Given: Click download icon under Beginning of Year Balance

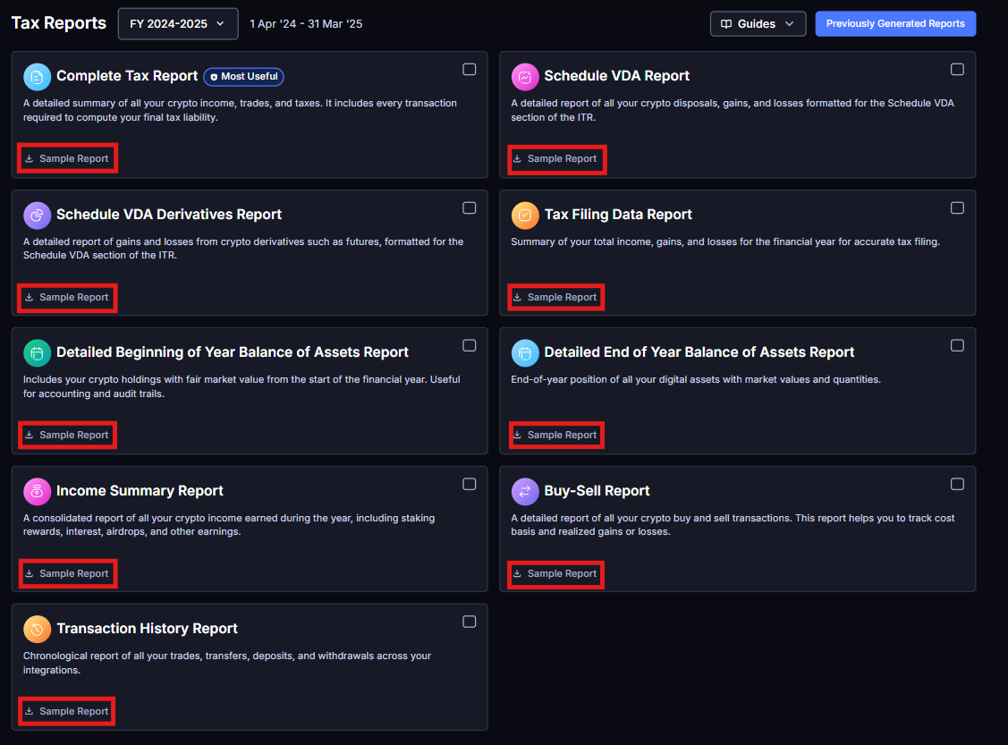Looking at the screenshot, I should coord(29,435).
